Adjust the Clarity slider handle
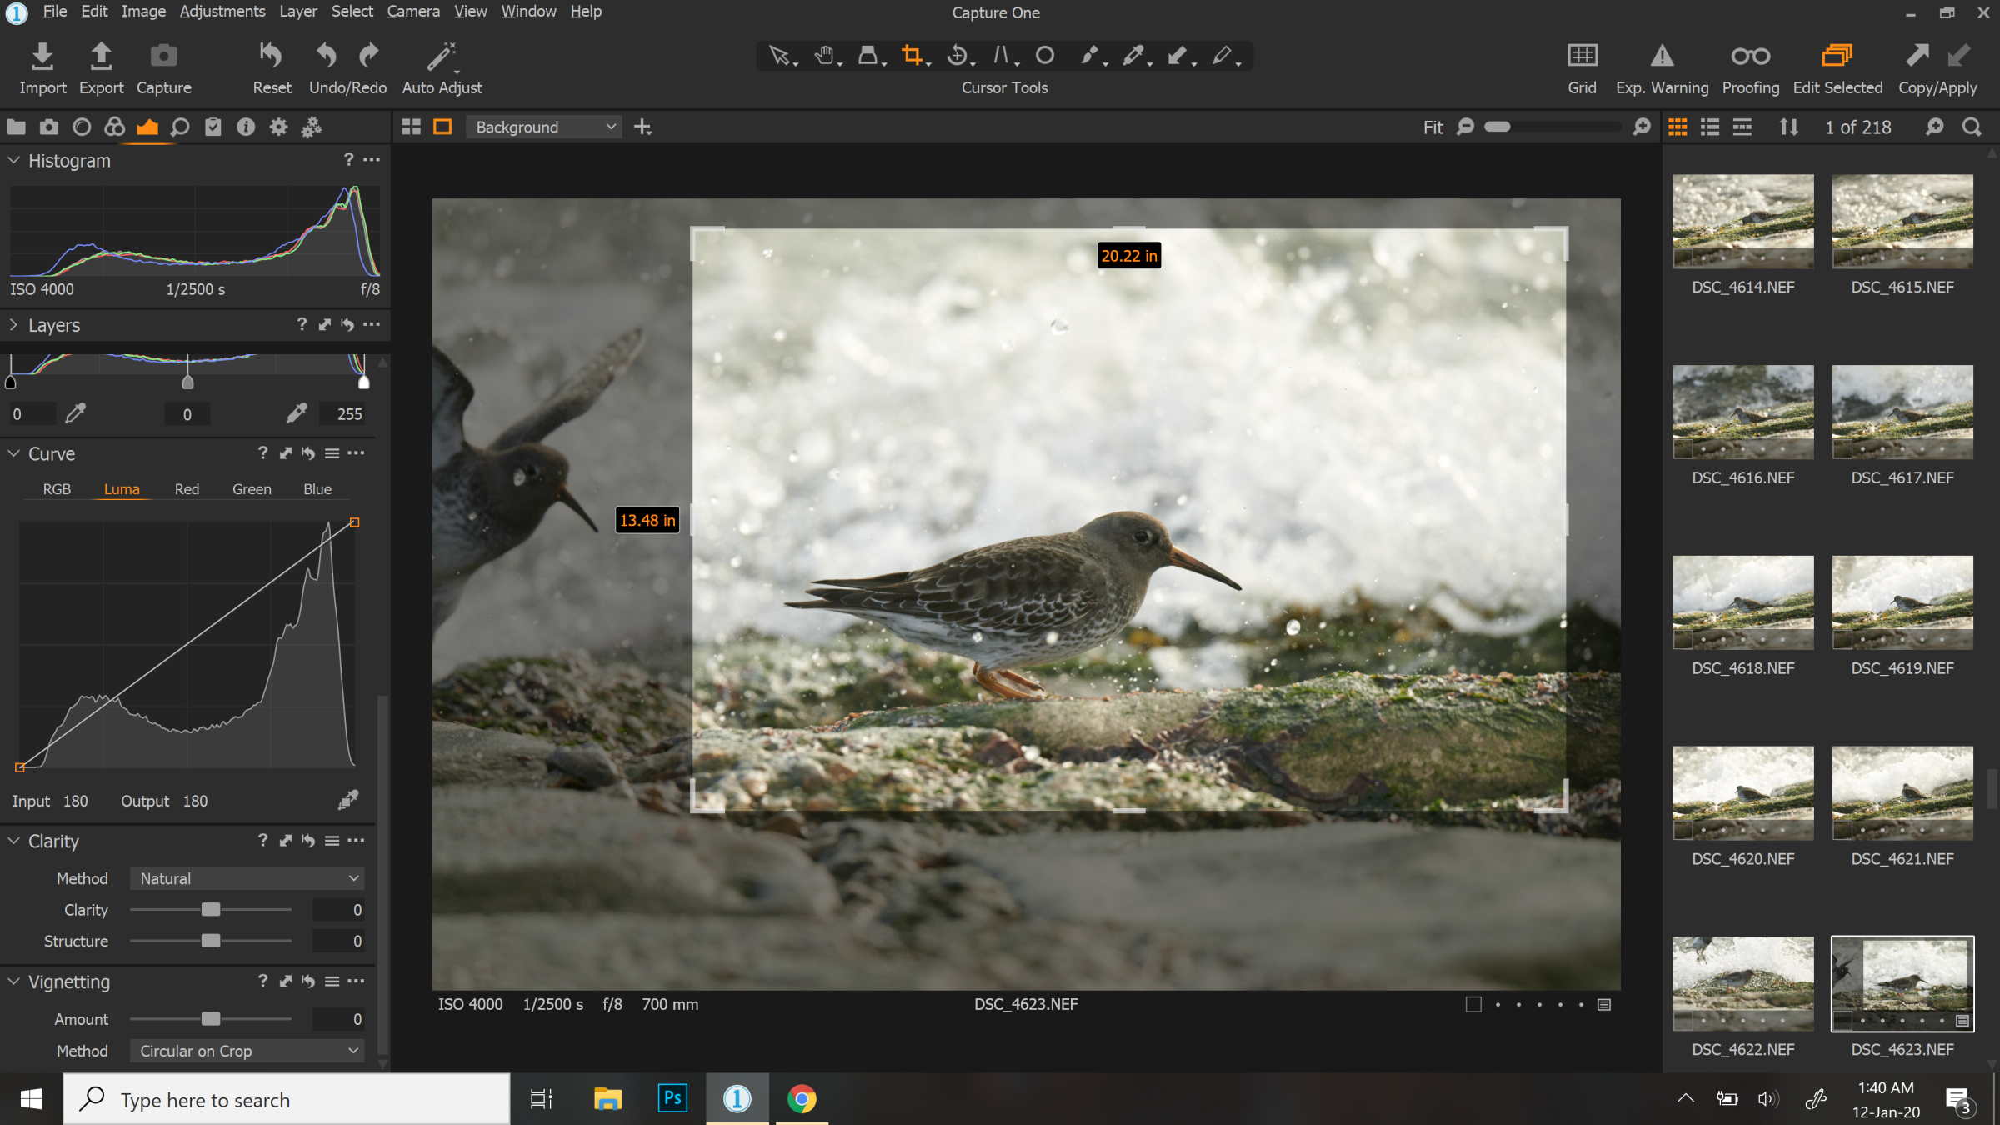Screen dimensions: 2000x1125 click(211, 909)
